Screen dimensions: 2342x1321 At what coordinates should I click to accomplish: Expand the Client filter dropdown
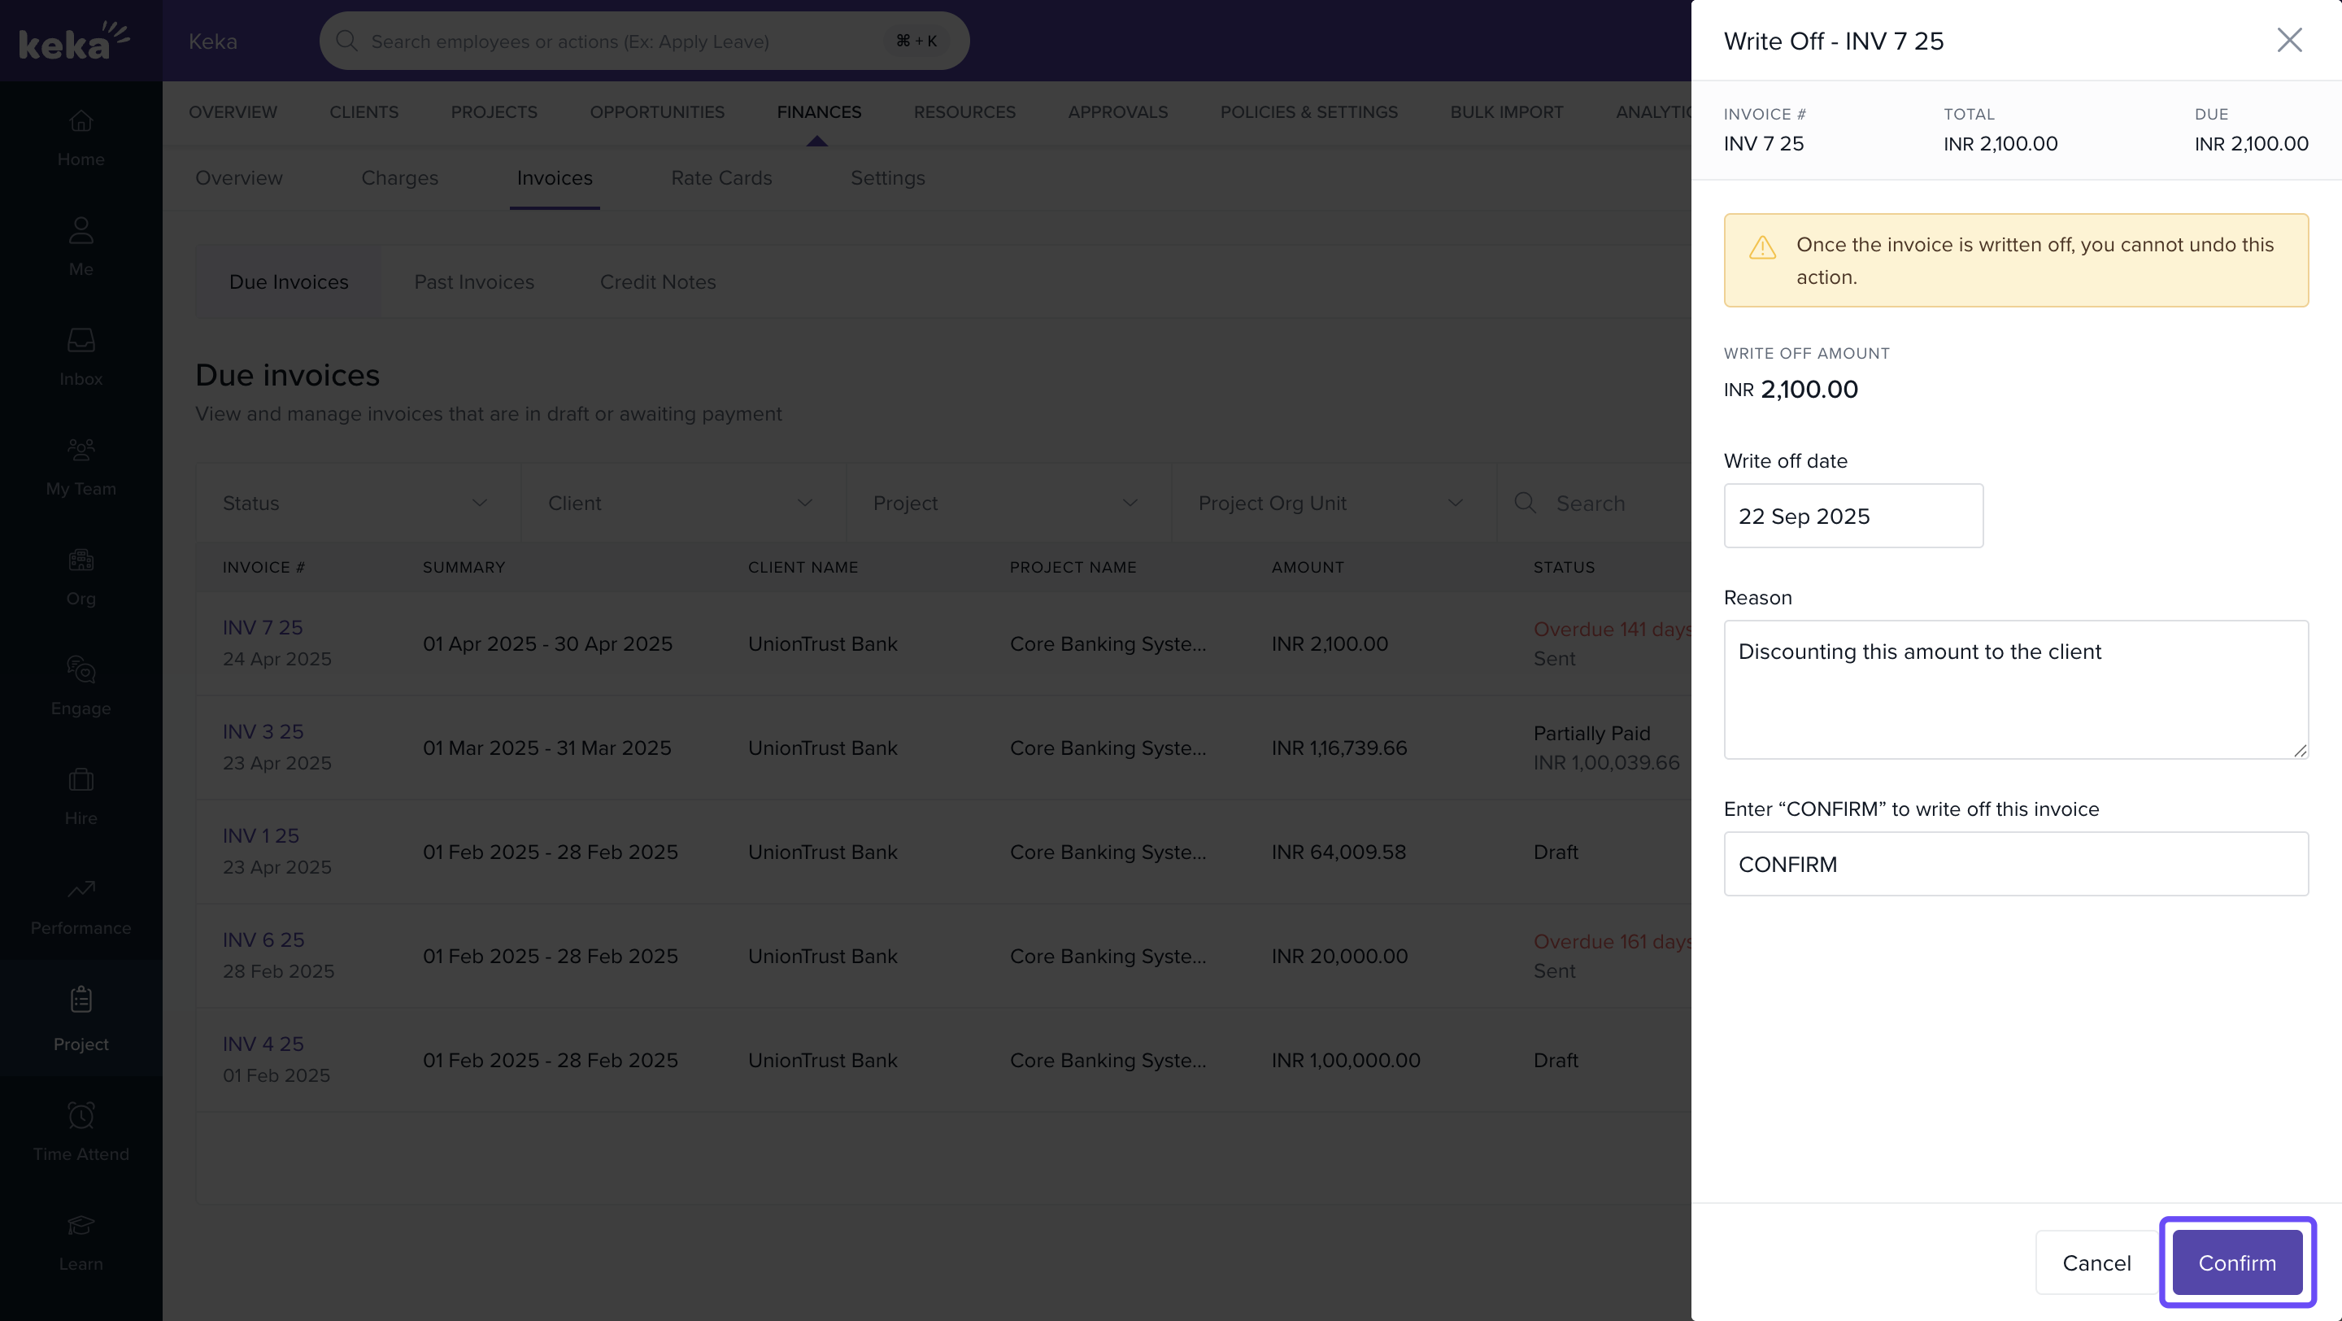pos(682,503)
